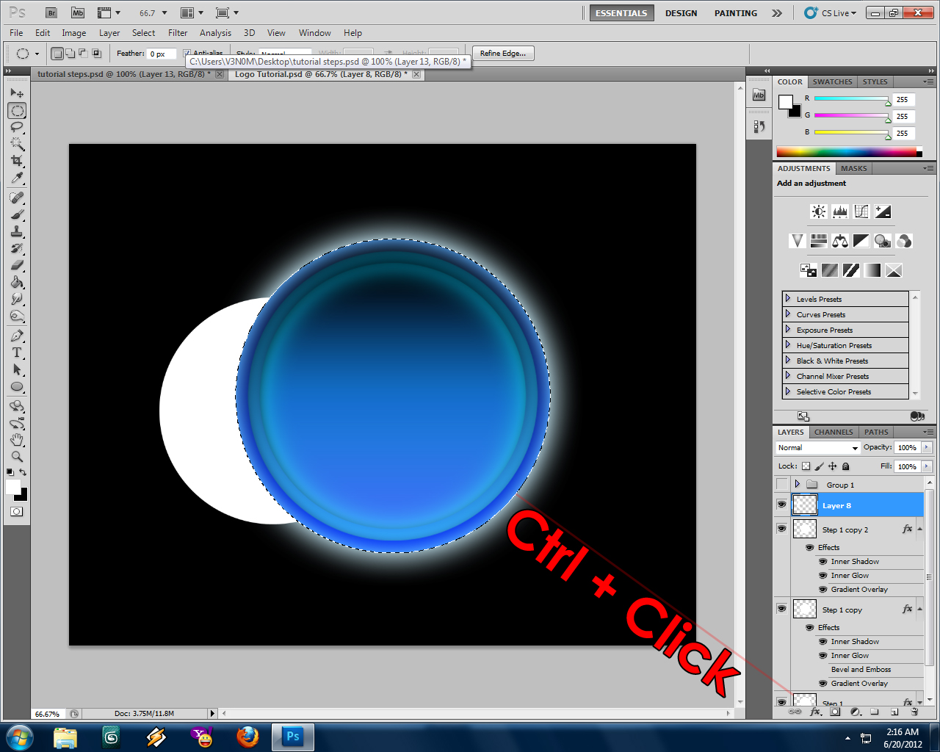940x752 pixels.
Task: Add a layer mask from the Layers panel
Action: [834, 712]
